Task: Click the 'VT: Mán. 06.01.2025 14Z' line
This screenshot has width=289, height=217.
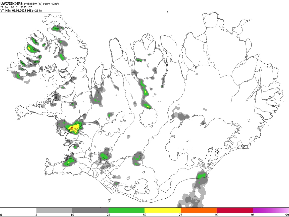Action: pos(16,11)
